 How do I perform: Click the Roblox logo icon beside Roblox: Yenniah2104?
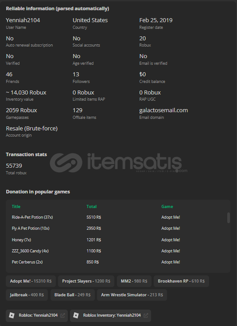pyautogui.click(x=12, y=315)
